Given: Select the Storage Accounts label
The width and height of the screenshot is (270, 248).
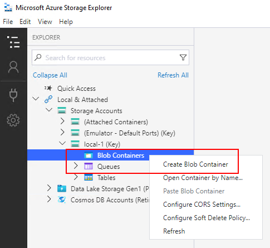Looking at the screenshot, I should pos(96,111).
